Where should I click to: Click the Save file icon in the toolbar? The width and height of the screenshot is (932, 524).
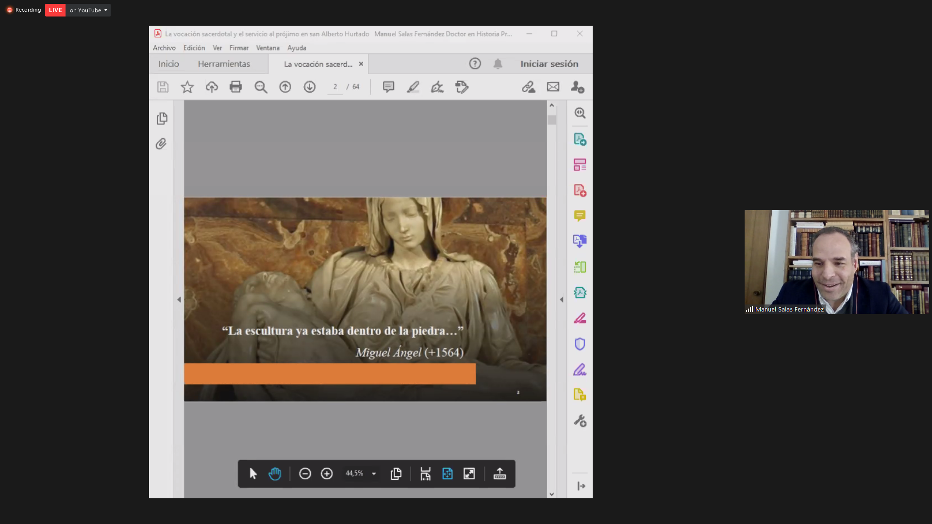point(163,87)
